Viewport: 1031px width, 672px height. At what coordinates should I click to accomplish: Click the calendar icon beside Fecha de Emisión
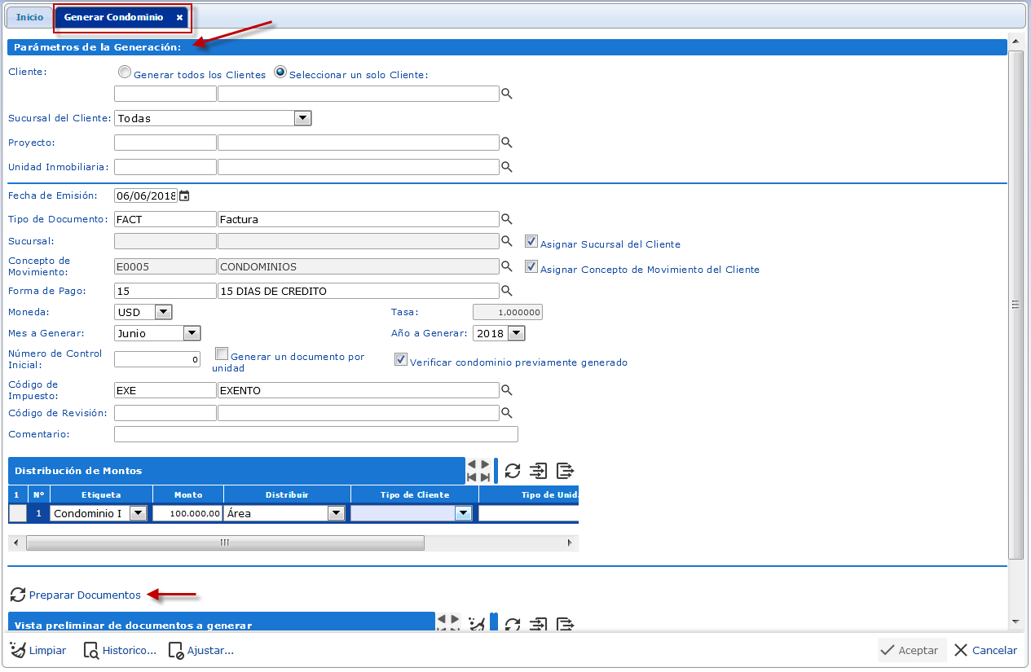click(184, 195)
